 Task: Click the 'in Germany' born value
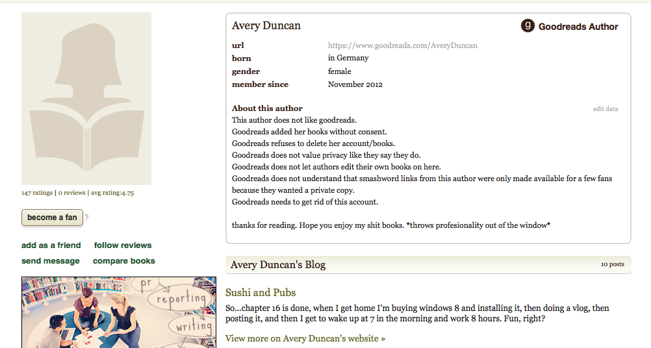coord(348,58)
